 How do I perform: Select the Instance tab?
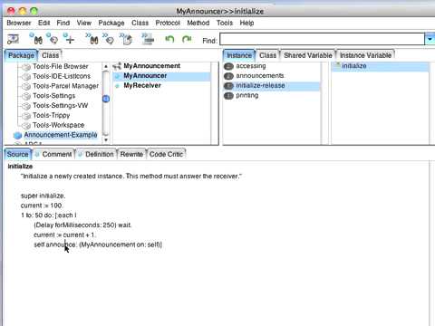pos(239,55)
